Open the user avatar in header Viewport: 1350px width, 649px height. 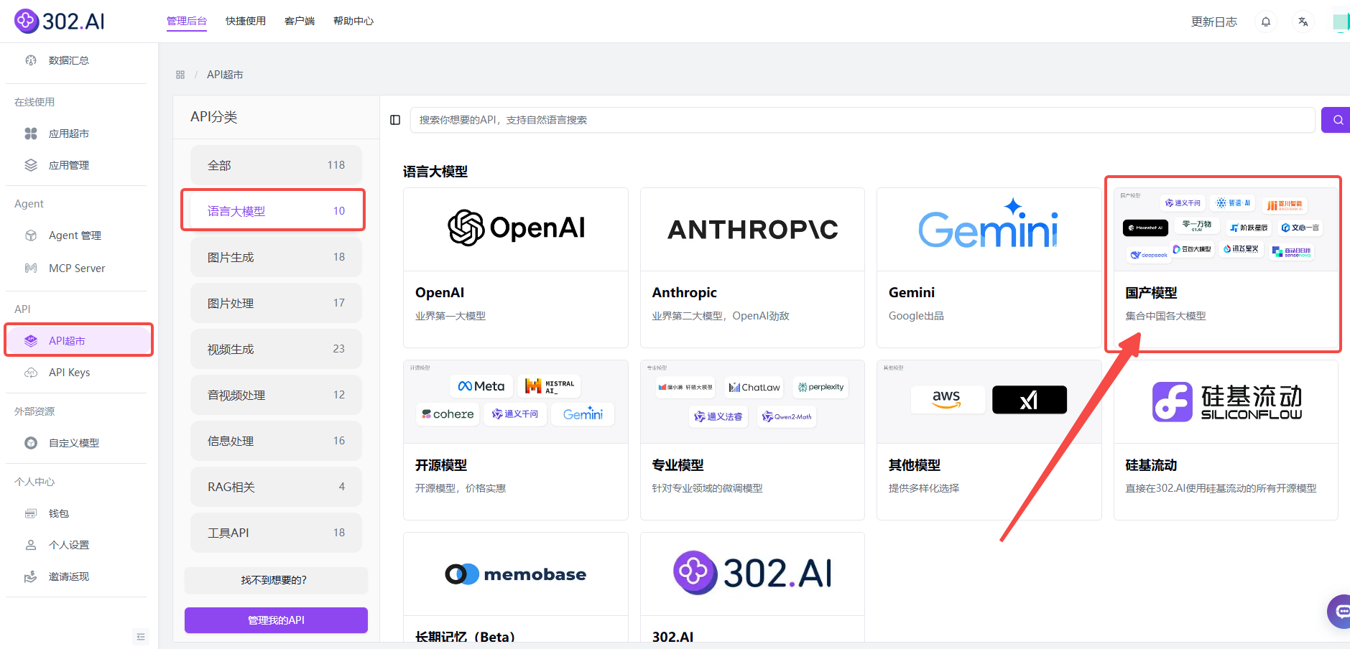(x=1341, y=22)
